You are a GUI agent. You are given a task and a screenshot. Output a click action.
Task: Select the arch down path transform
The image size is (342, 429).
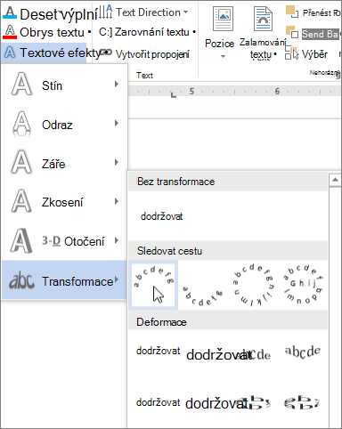point(202,285)
